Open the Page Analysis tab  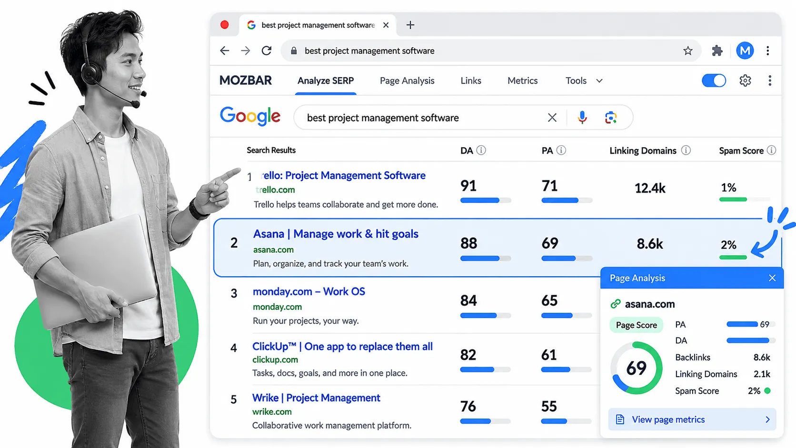point(407,81)
